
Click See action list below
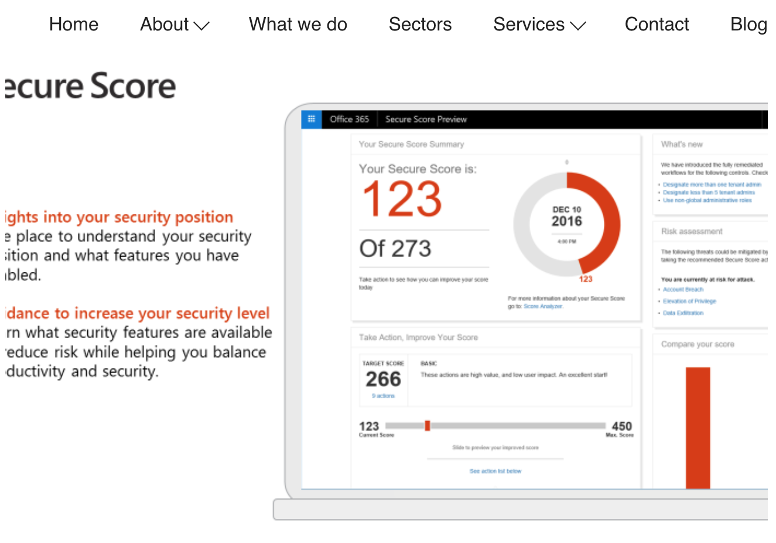[x=495, y=471]
